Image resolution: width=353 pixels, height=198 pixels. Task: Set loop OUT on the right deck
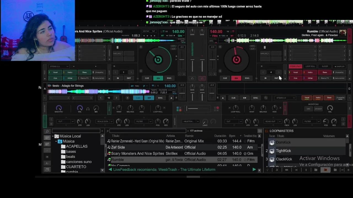(276, 78)
